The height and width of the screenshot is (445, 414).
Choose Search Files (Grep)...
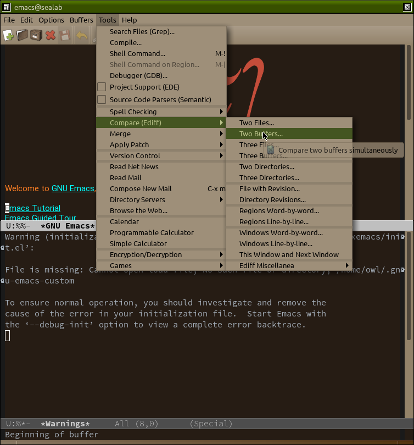click(x=161, y=31)
